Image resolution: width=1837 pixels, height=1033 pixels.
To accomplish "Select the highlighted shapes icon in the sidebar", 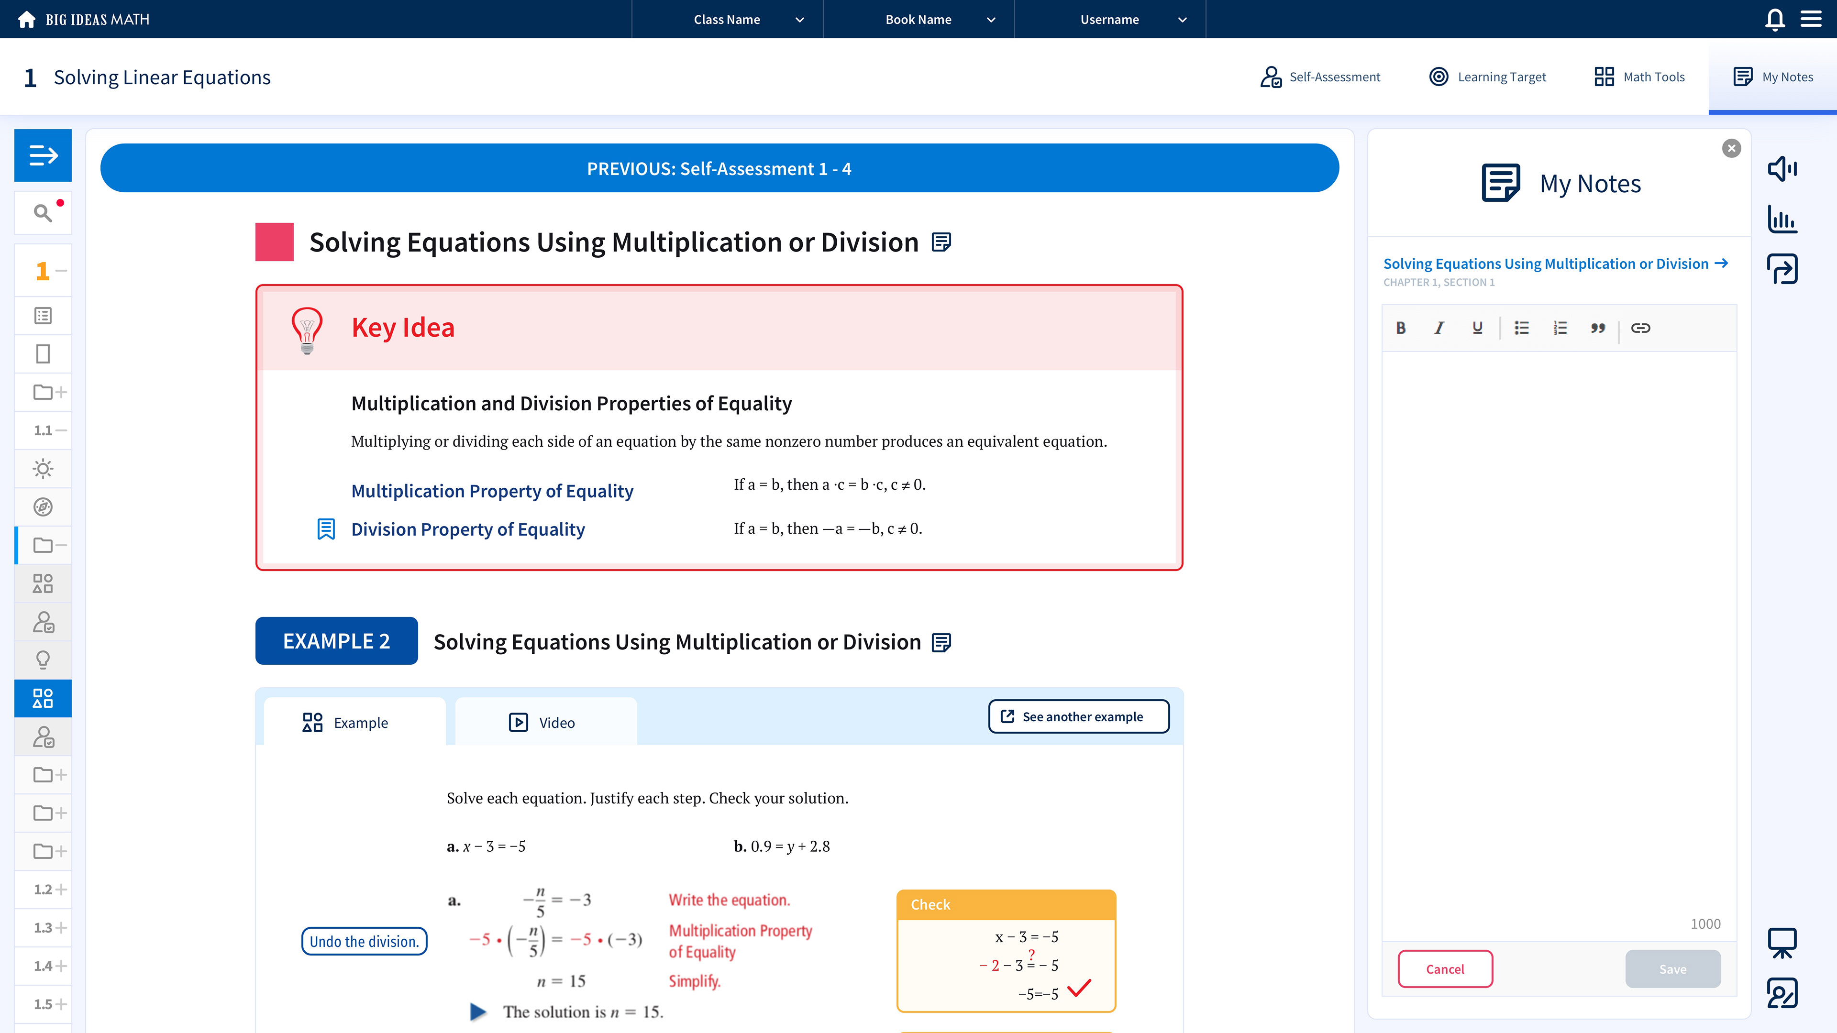I will [x=43, y=698].
